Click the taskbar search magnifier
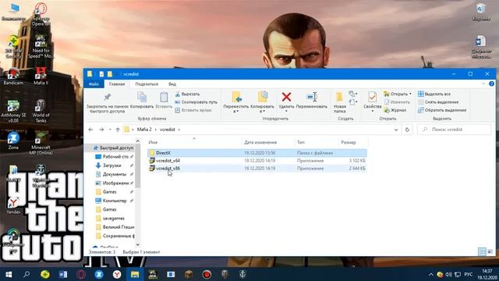Viewport: 499px width, 281px height. (x=27, y=274)
